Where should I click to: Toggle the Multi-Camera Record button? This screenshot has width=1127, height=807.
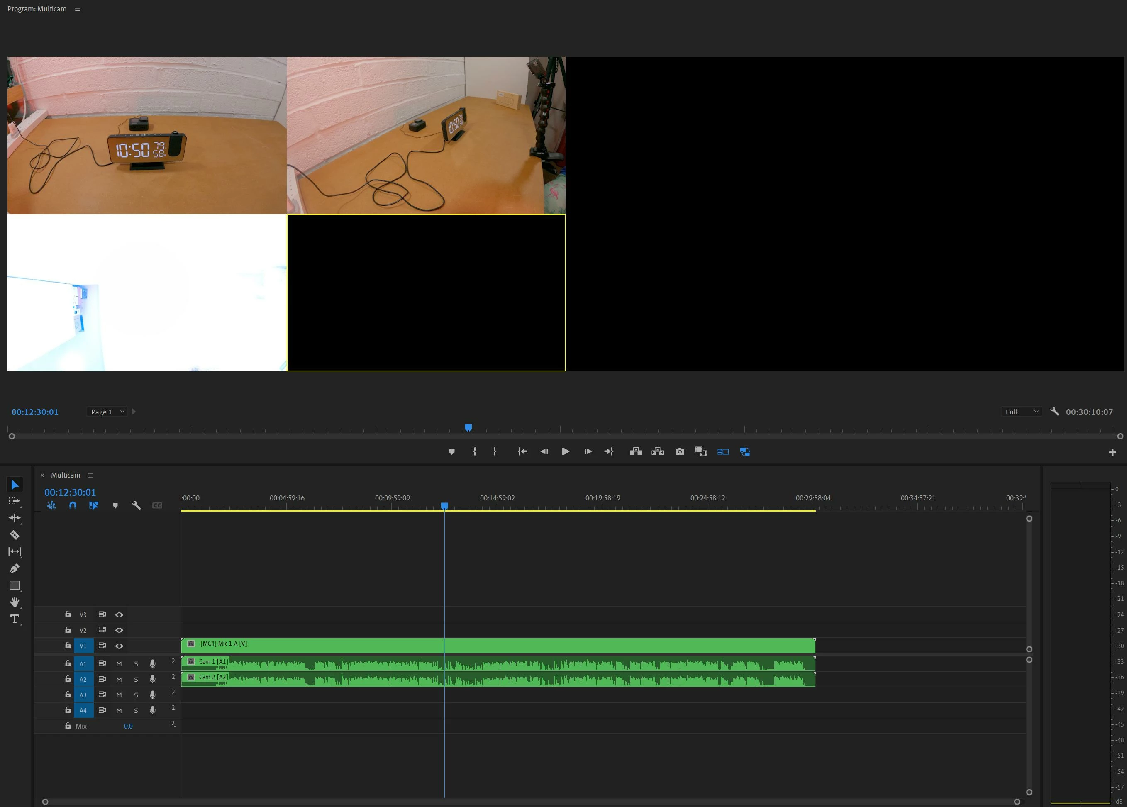pos(745,452)
